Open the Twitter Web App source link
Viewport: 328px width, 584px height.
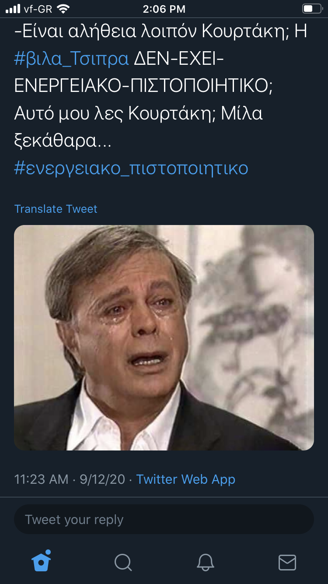[x=185, y=479]
